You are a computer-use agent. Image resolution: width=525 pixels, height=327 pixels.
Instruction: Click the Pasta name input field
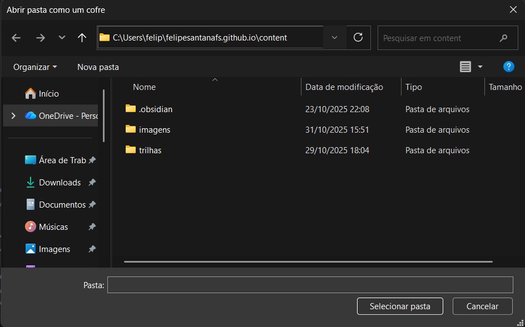click(310, 285)
